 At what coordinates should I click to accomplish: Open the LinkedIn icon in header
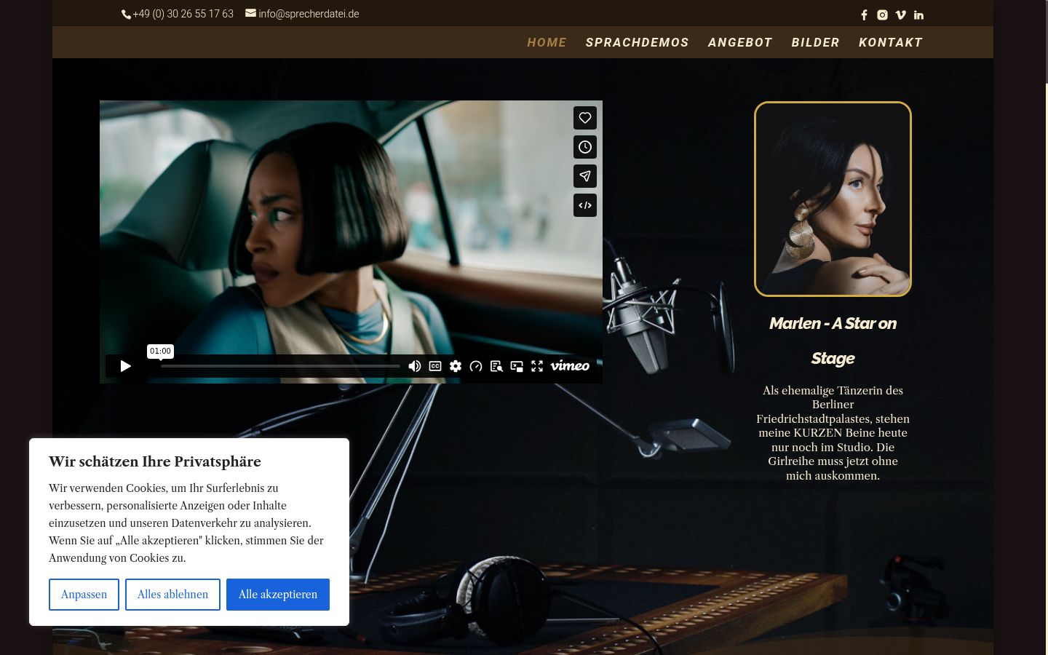click(x=918, y=15)
